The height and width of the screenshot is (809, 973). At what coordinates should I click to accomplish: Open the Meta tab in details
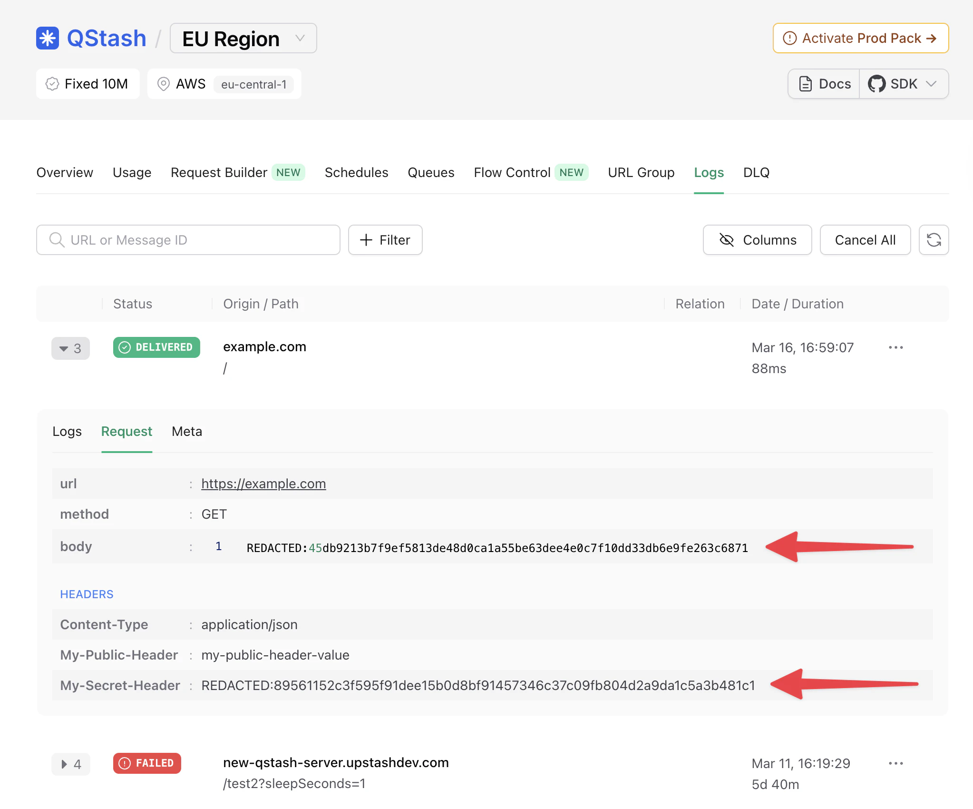point(187,431)
